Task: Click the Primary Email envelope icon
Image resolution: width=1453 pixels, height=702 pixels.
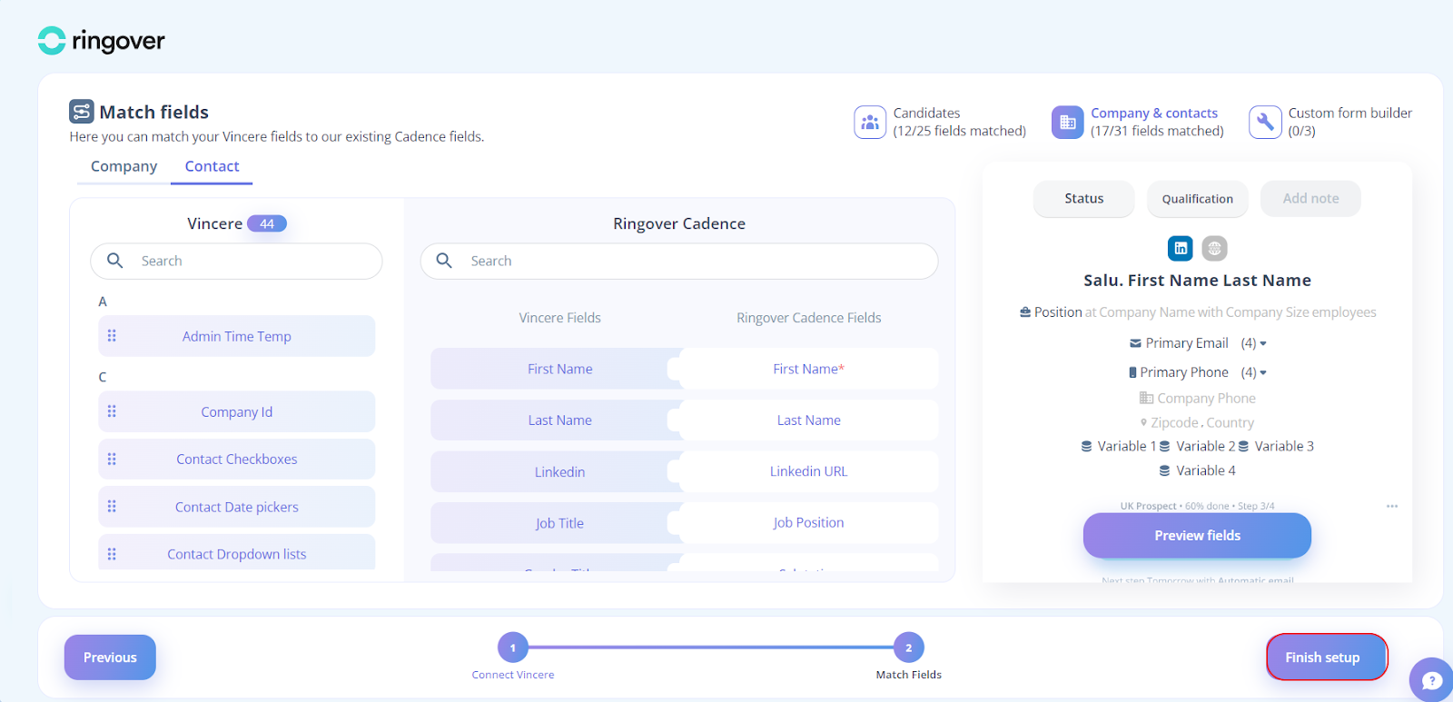Action: pos(1135,343)
